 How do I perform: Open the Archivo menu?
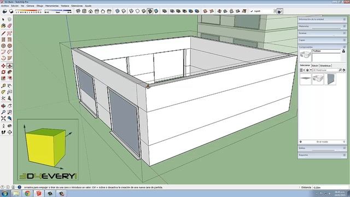(5, 6)
